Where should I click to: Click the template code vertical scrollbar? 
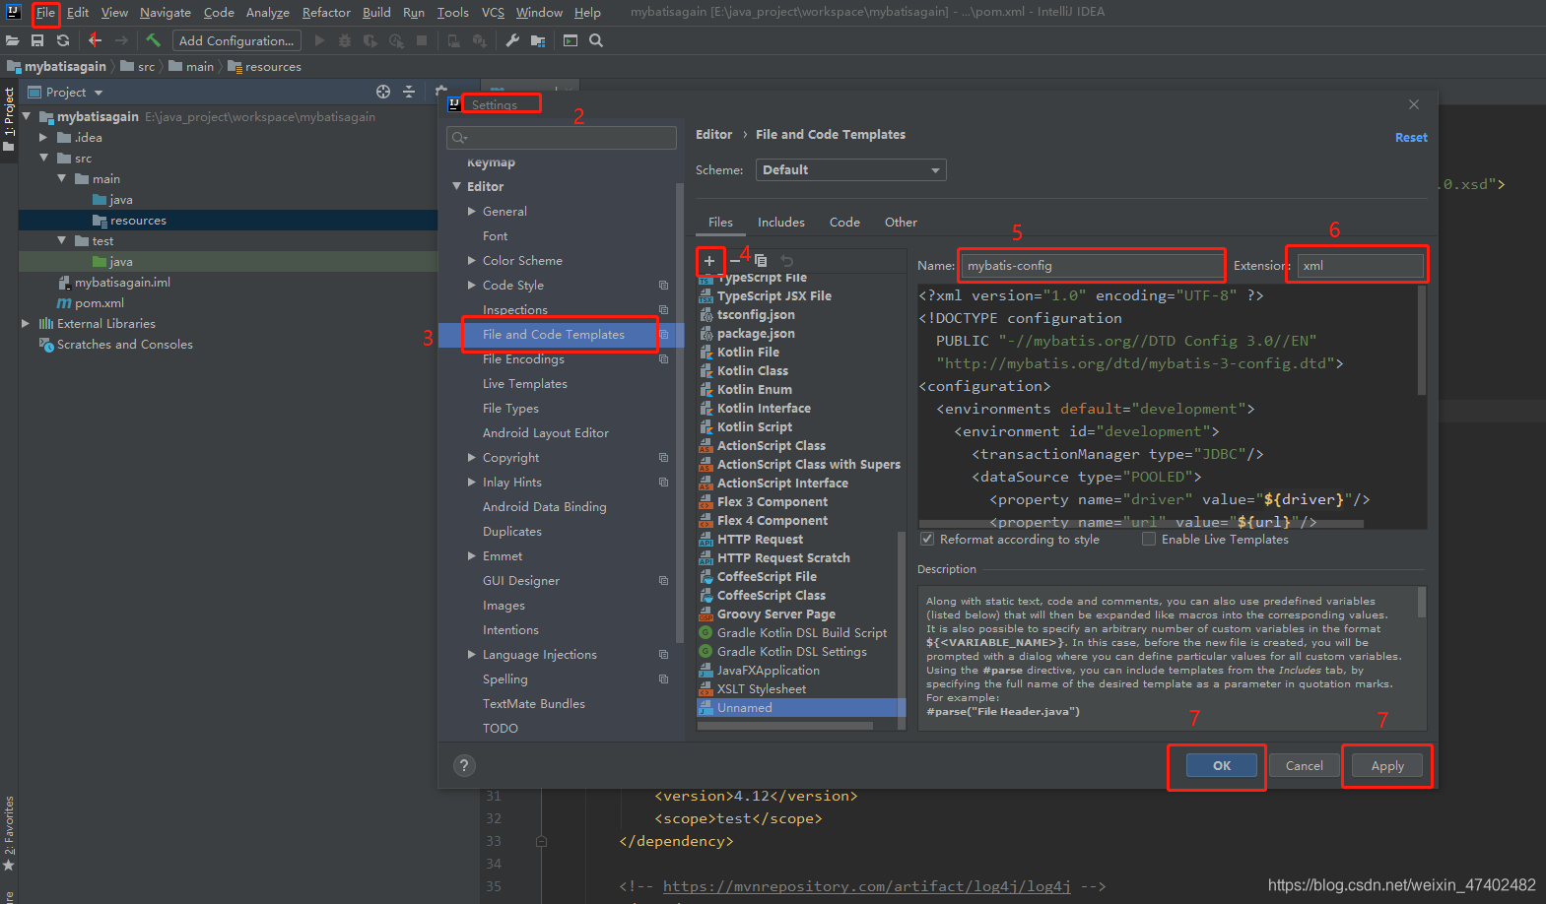tap(1422, 340)
